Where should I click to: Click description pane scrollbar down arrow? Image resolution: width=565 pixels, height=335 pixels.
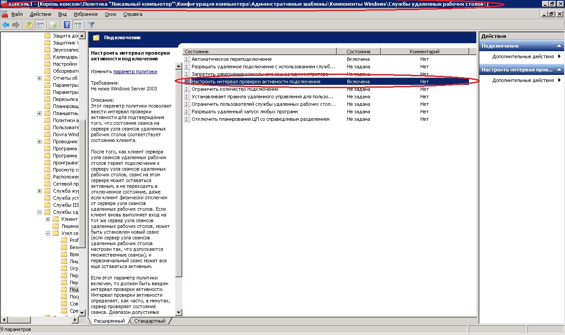click(179, 313)
